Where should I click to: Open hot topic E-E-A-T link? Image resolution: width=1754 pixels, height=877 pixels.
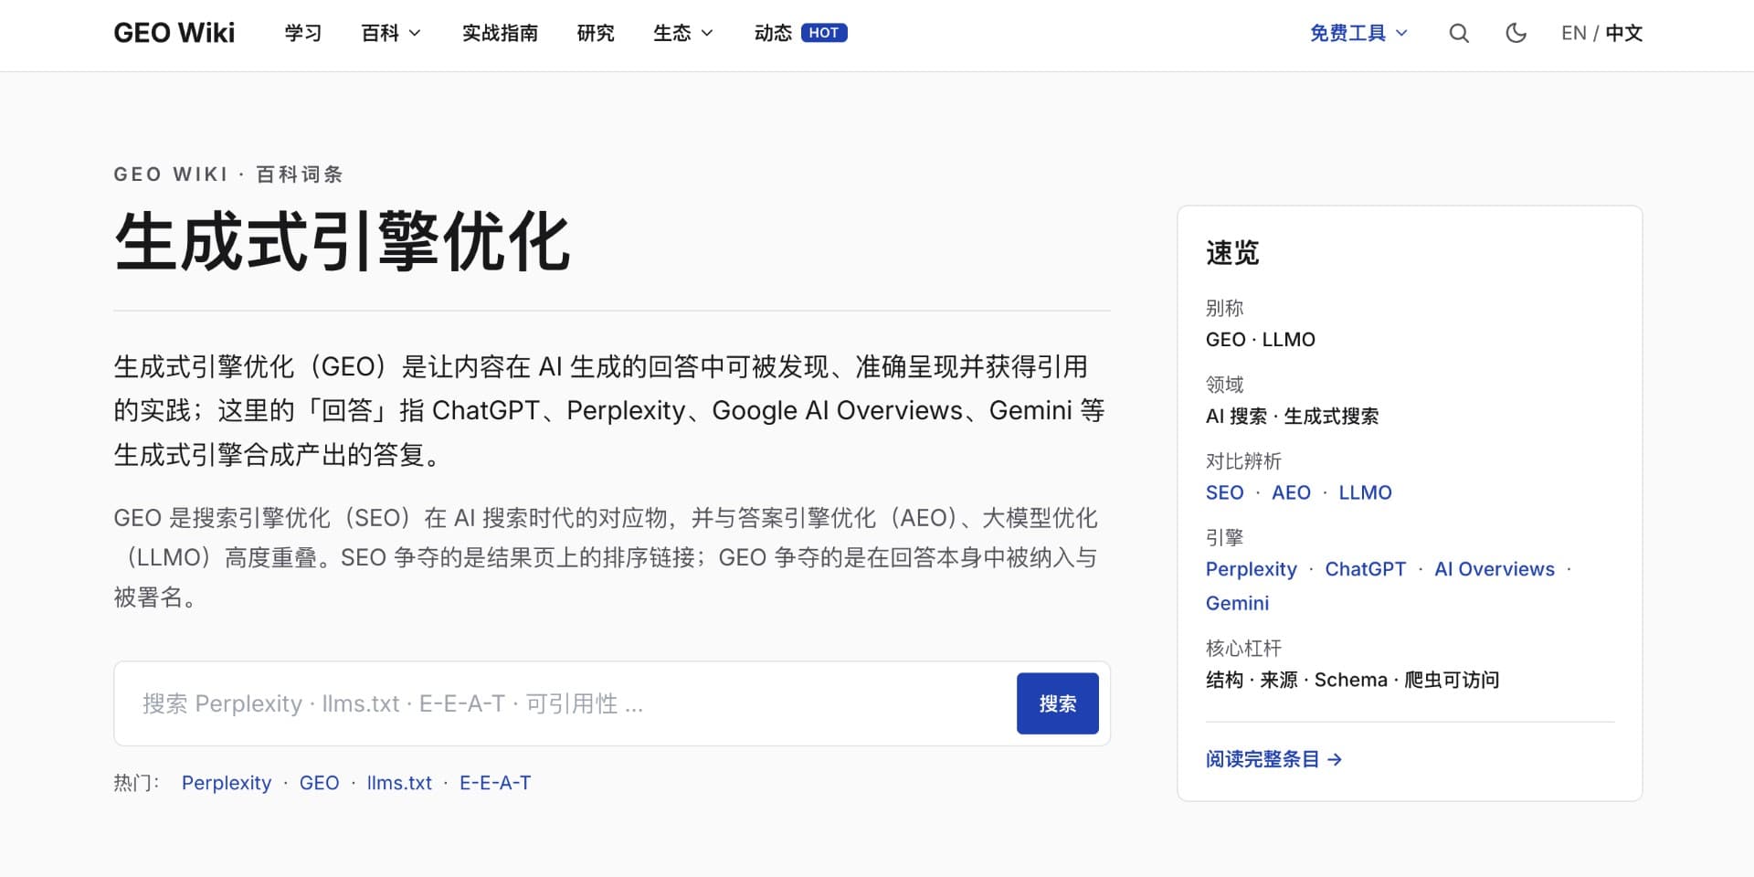click(x=495, y=783)
